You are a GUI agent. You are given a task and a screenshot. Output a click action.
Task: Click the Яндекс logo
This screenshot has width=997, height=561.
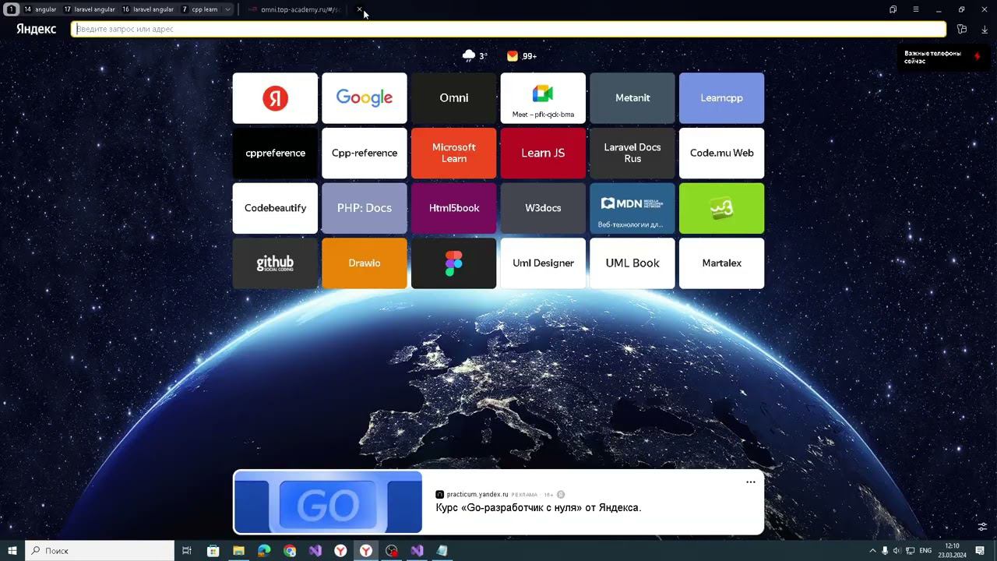(x=36, y=29)
